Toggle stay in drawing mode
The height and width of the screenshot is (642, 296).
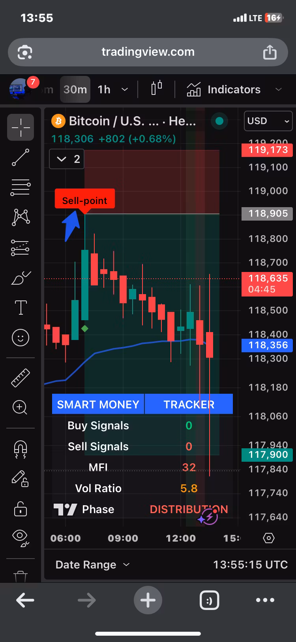21,478
